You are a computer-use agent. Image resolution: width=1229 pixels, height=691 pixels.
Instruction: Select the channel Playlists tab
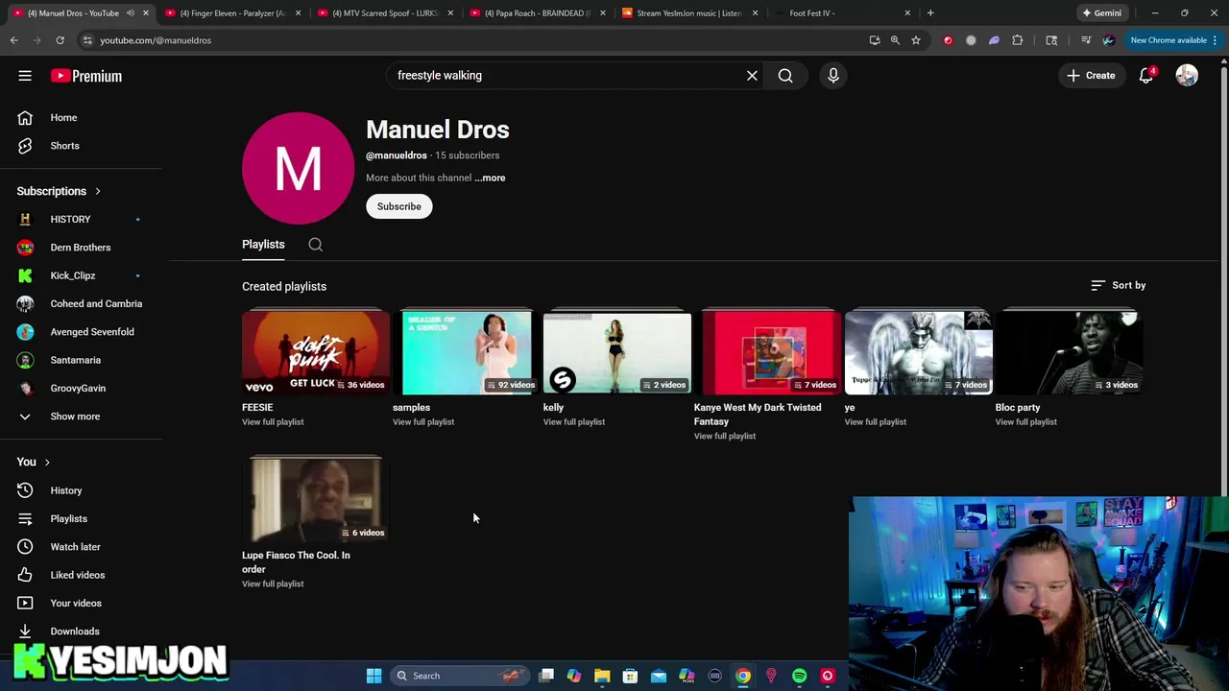pyautogui.click(x=263, y=245)
